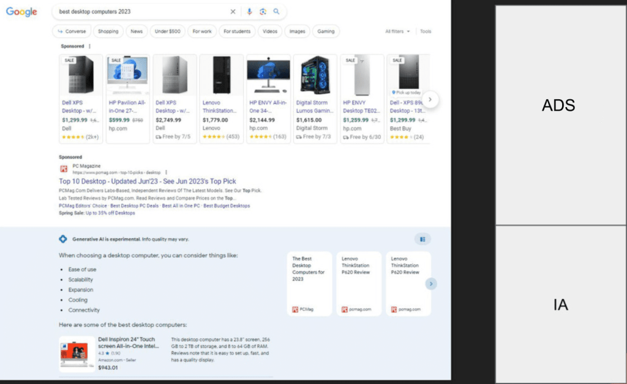Select the For students filter chip
This screenshot has width=627, height=384.
click(x=237, y=31)
